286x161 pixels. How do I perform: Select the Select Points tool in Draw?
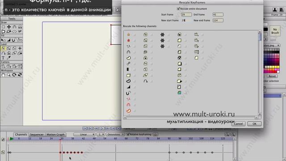3,27
